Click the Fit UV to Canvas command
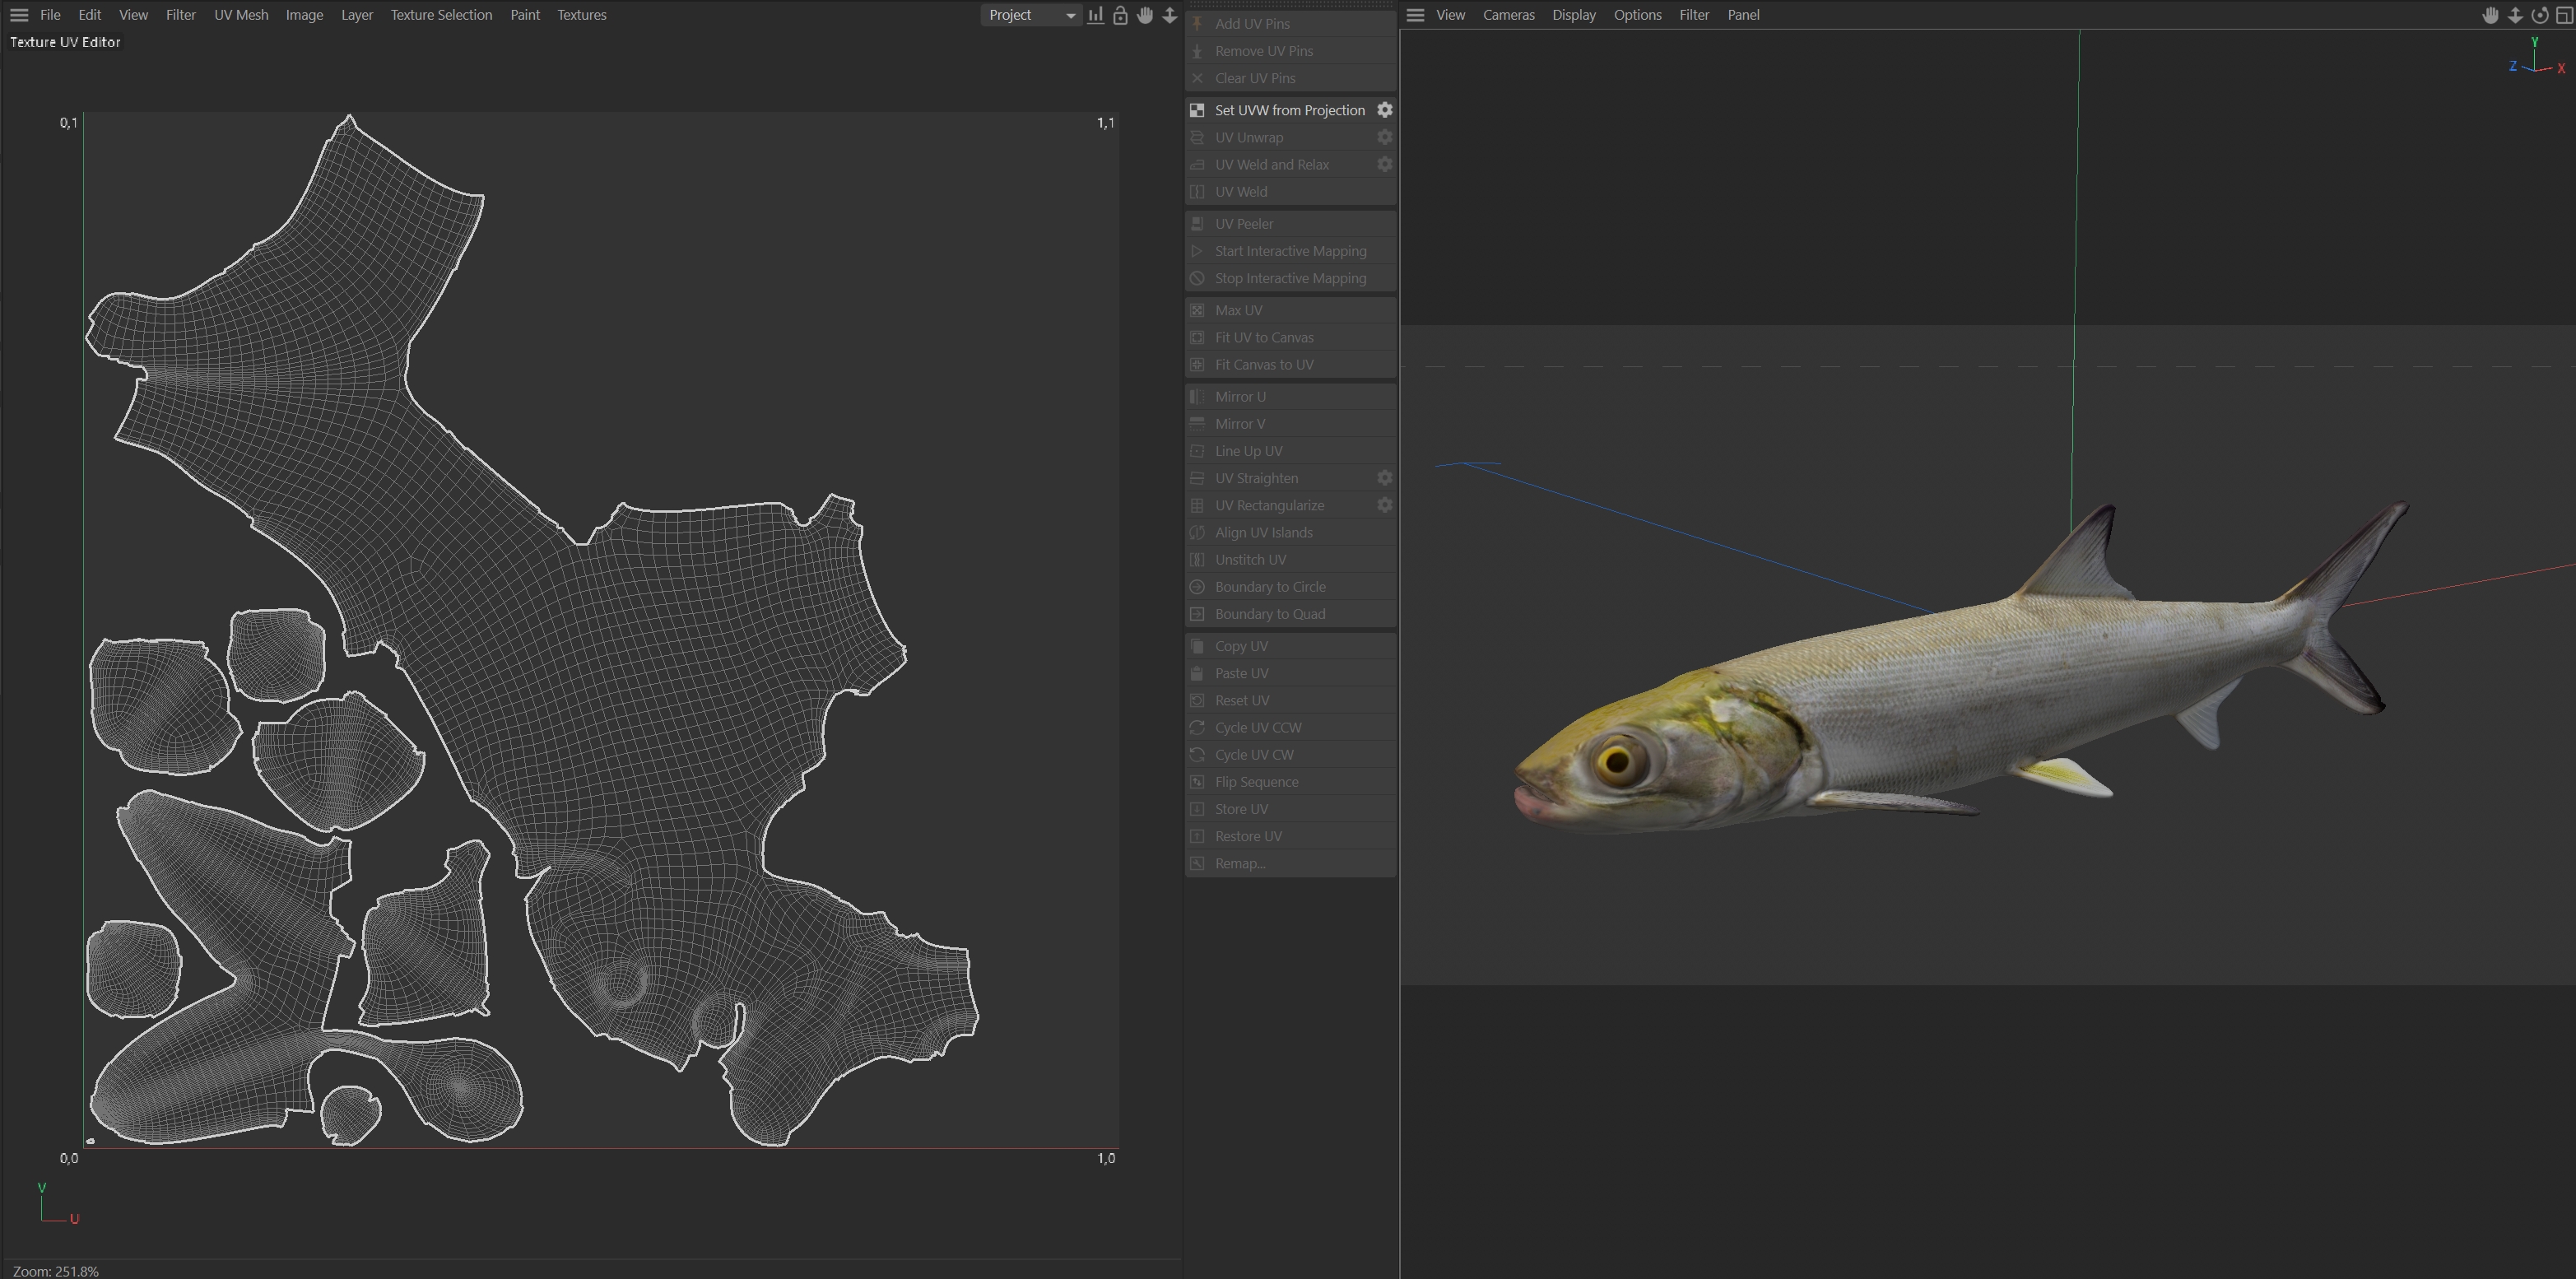 [1264, 337]
